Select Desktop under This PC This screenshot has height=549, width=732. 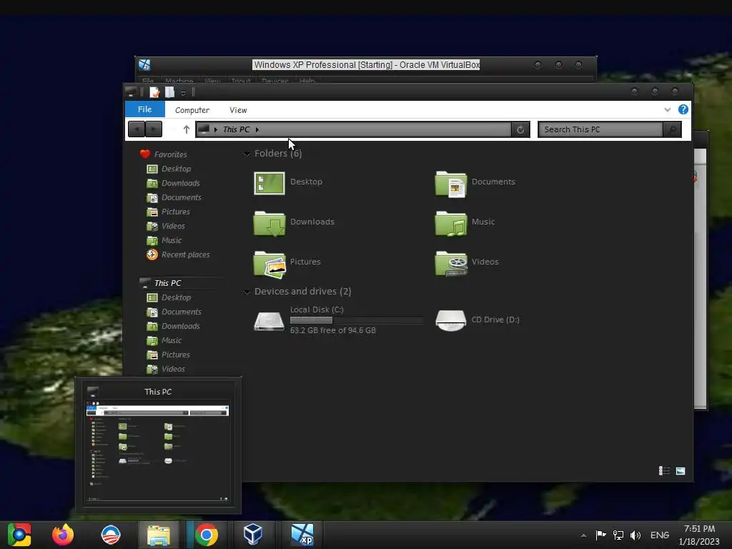[x=169, y=298]
